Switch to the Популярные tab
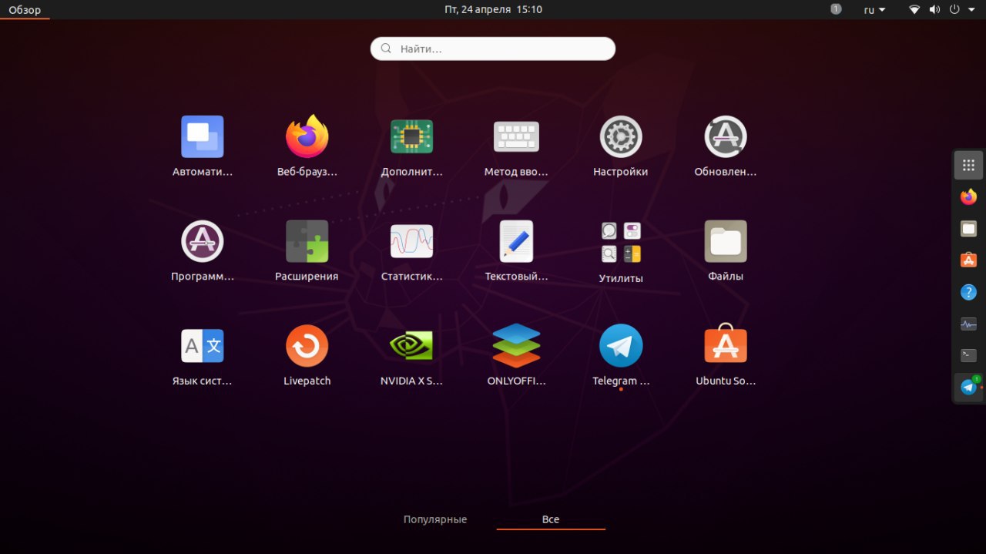 [435, 519]
